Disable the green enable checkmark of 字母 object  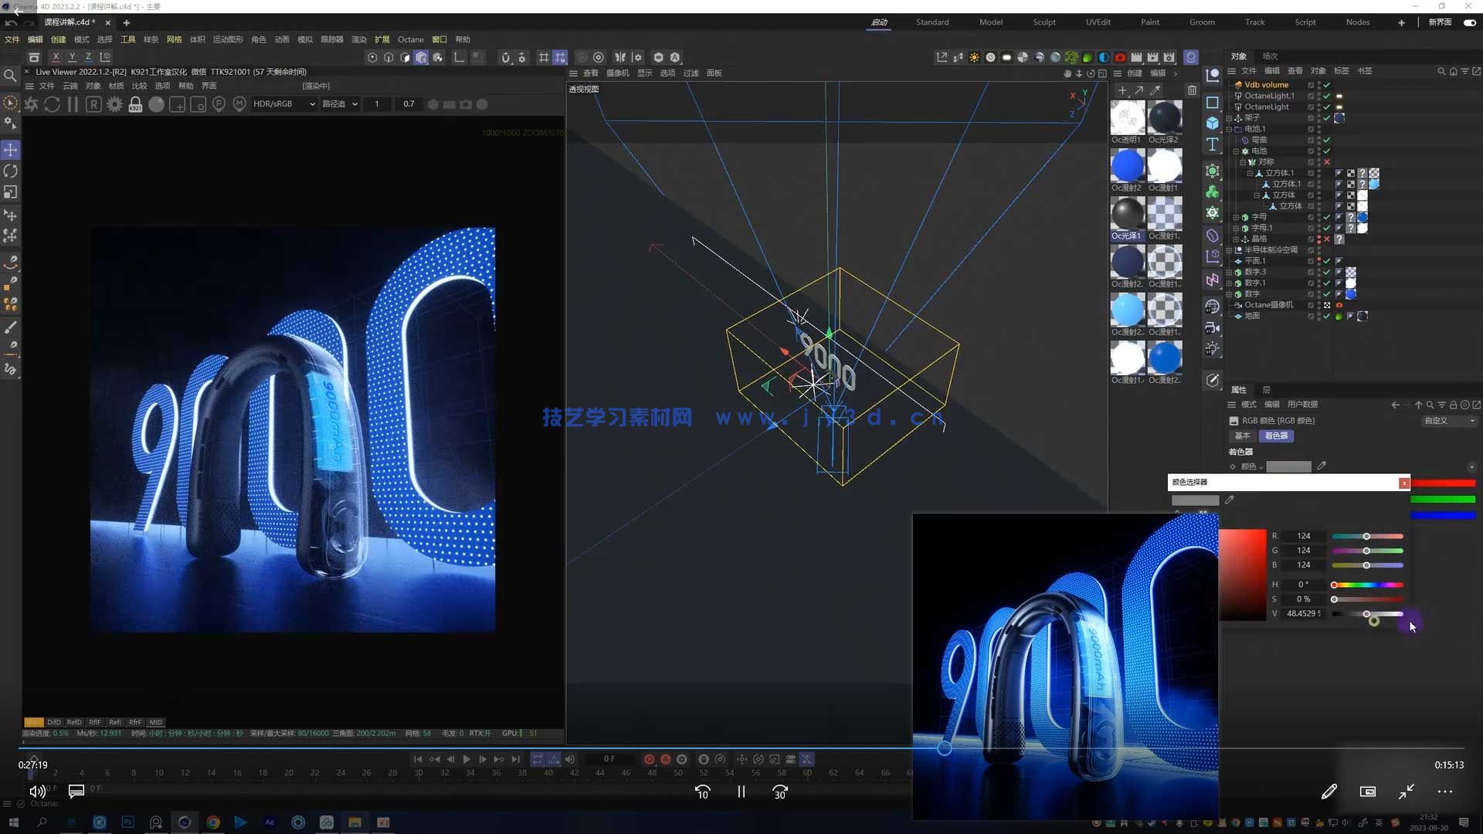click(x=1327, y=217)
